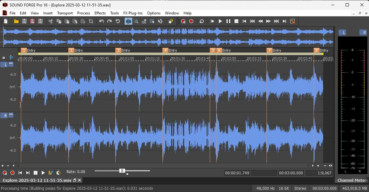
Task: Select the Magnify zoom tool
Action: click(136, 21)
